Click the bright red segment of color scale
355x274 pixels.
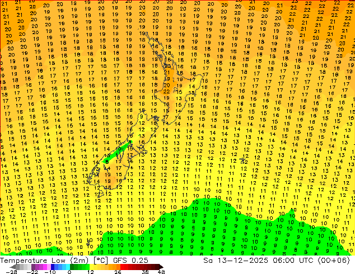124,267
